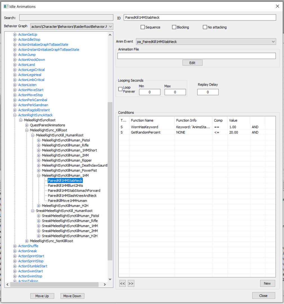Select PairedKill1HMStabStomachForward item

(x=74, y=191)
